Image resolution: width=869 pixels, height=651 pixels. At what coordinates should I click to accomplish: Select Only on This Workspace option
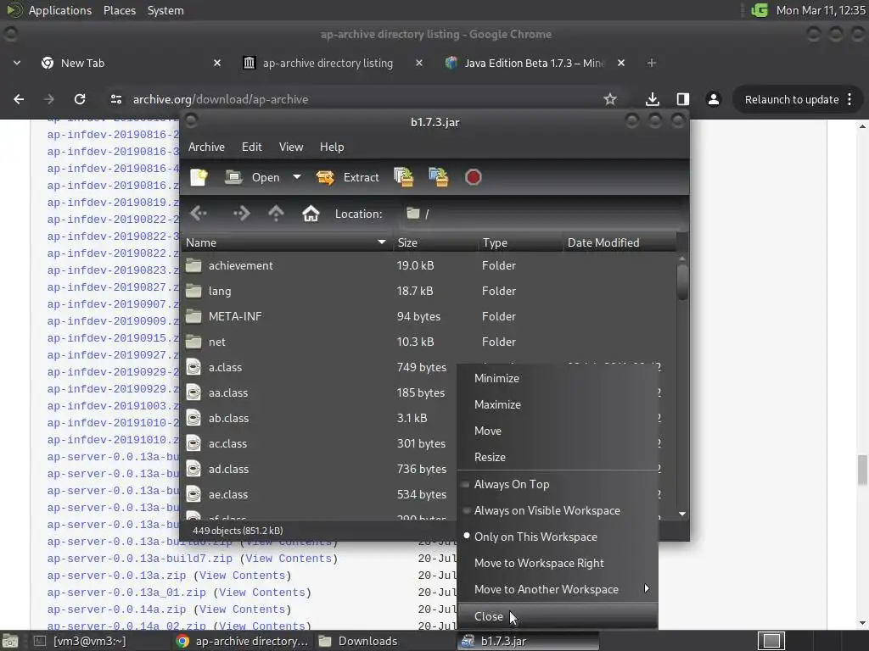click(558, 537)
